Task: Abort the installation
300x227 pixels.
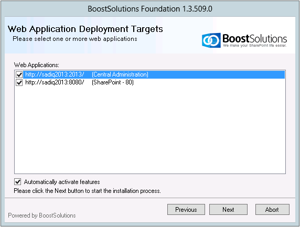Action: pos(272,210)
